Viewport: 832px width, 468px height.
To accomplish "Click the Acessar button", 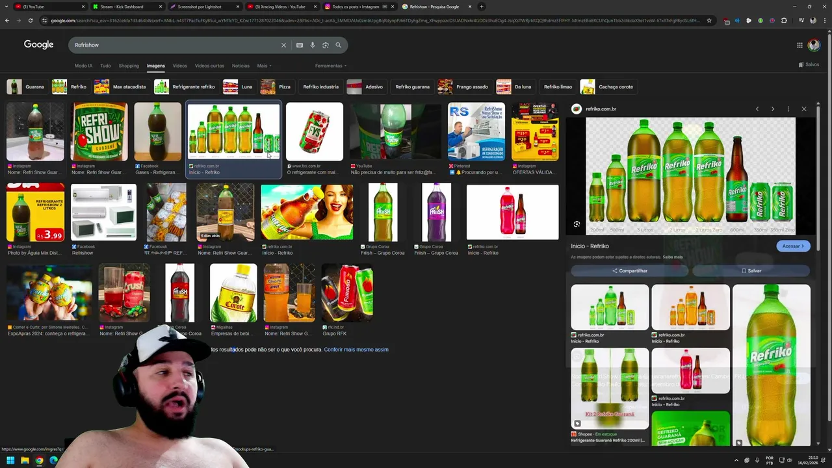I will click(793, 246).
